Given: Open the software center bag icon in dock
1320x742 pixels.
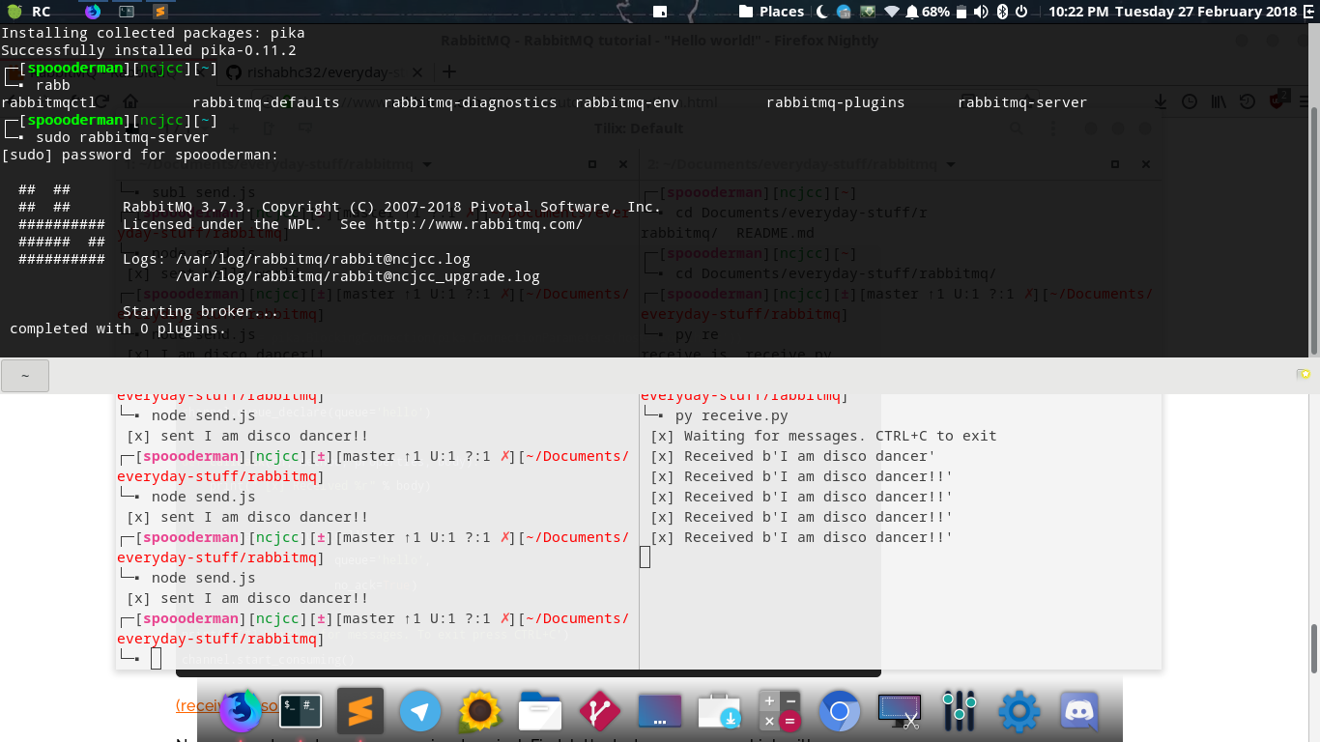Looking at the screenshot, I should pyautogui.click(x=719, y=713).
